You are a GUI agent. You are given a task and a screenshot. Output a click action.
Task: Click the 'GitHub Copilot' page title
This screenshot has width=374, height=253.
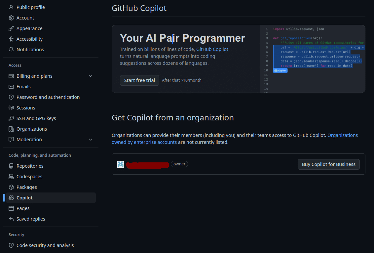139,8
